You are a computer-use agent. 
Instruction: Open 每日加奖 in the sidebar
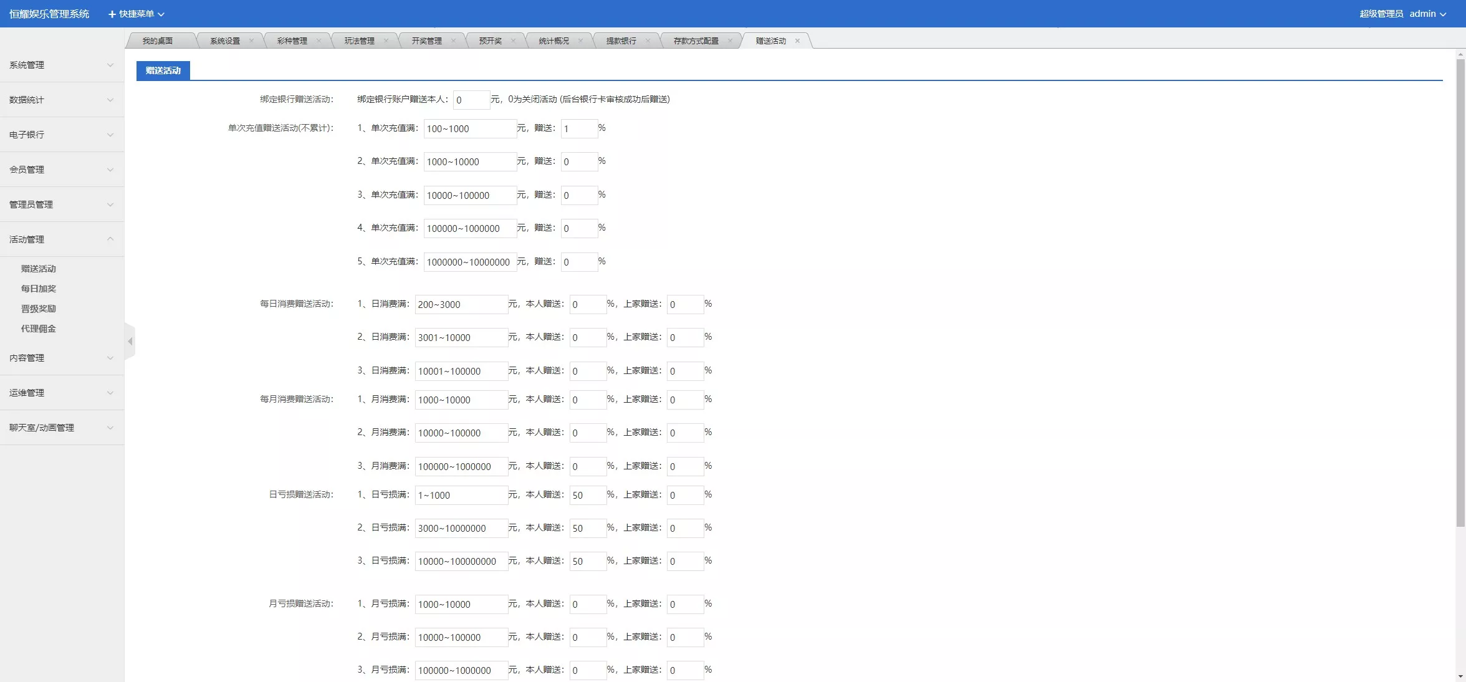click(39, 289)
